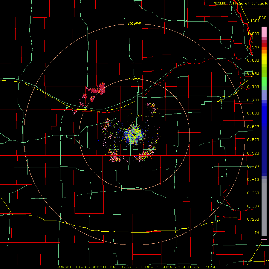Click the 0.307 scale value

253,206
